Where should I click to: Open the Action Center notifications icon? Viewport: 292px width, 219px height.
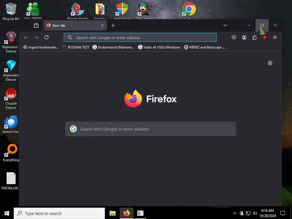[x=283, y=213]
